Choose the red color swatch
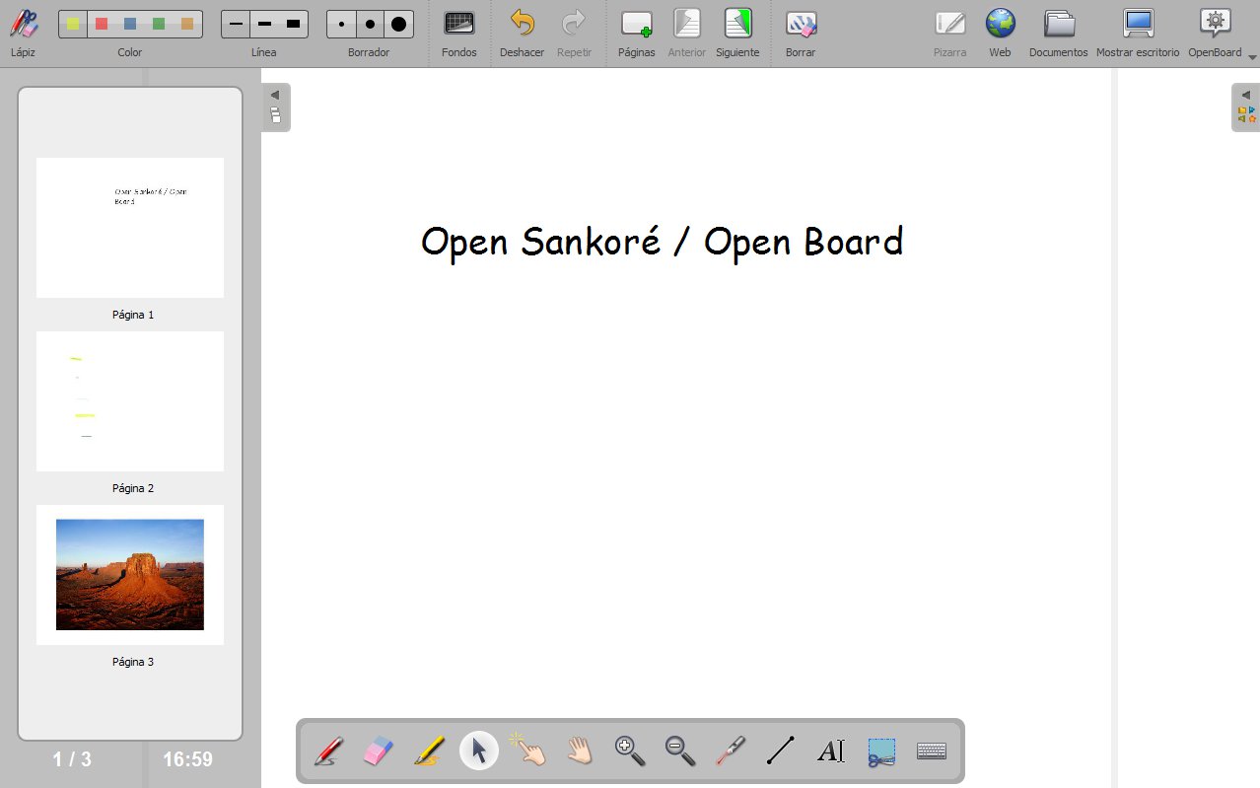This screenshot has height=788, width=1260. click(102, 24)
